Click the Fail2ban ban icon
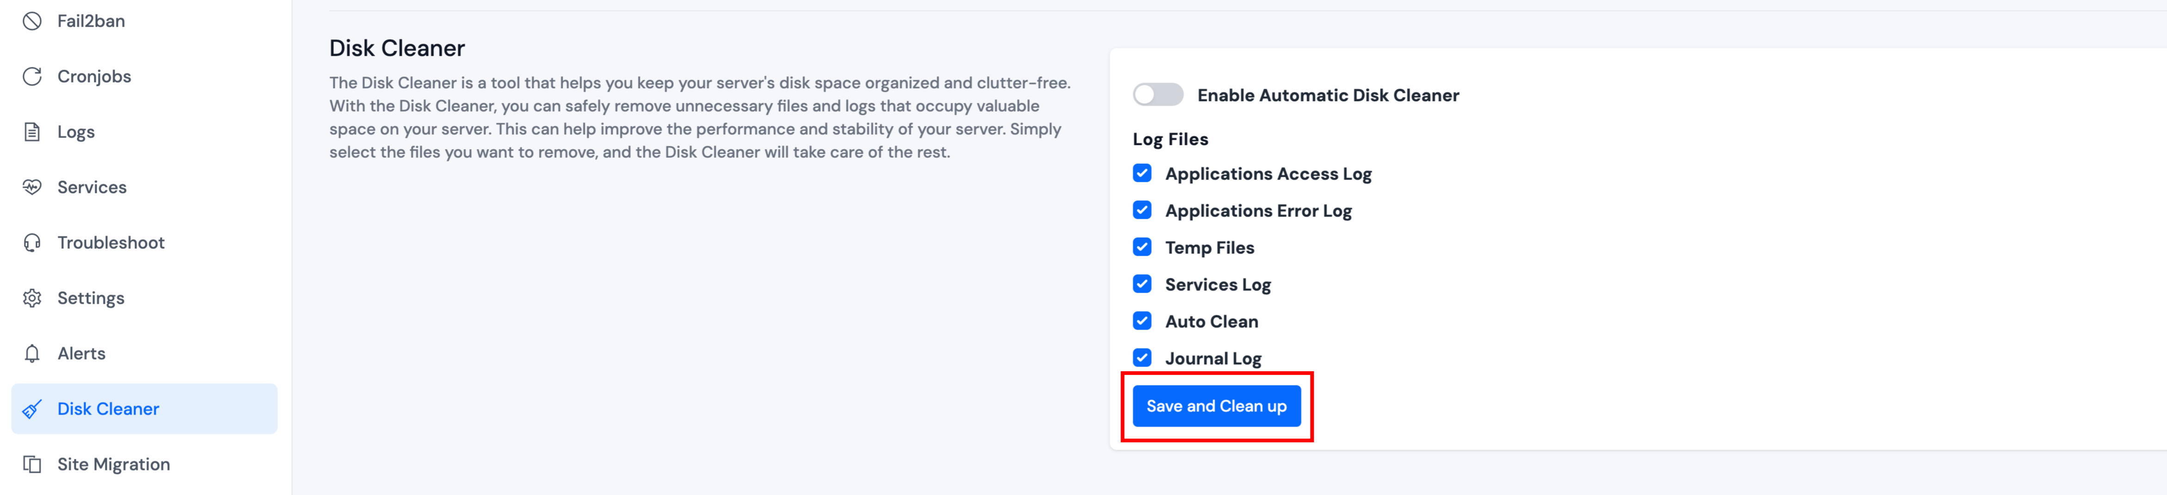Image resolution: width=2167 pixels, height=495 pixels. click(32, 21)
